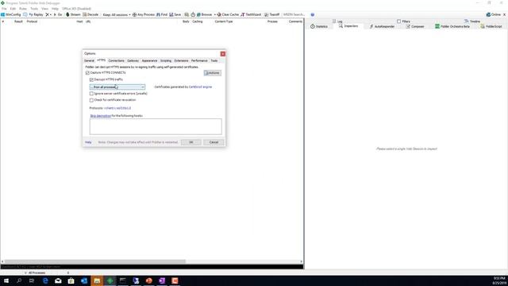This screenshot has height=286, width=508.
Task: Open the FiddlerScript tab
Action: pyautogui.click(x=491, y=26)
